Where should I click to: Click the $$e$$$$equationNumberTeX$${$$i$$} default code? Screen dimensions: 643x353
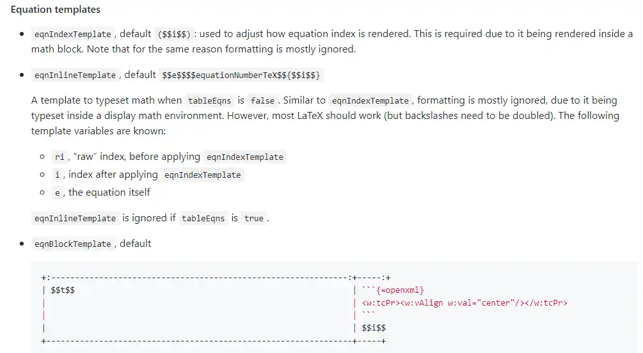tap(241, 75)
